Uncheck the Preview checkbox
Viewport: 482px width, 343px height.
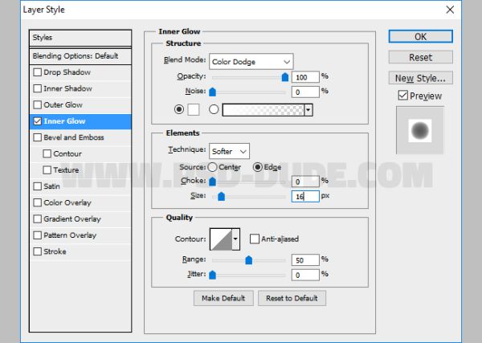(x=402, y=96)
